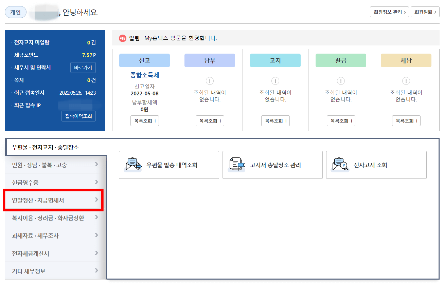
Task: Click 바로가기 next to 세무서 및 연락처
Action: coord(83,68)
